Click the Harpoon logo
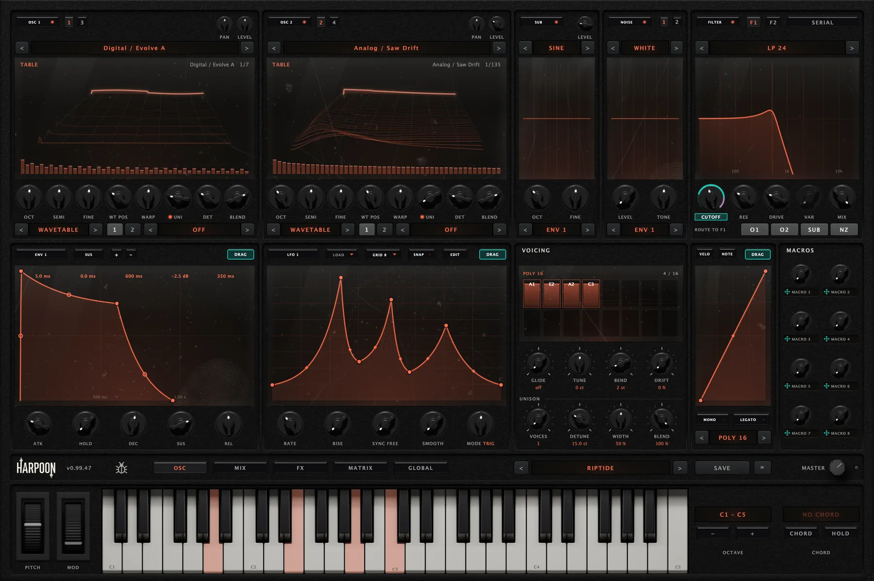 pos(36,468)
